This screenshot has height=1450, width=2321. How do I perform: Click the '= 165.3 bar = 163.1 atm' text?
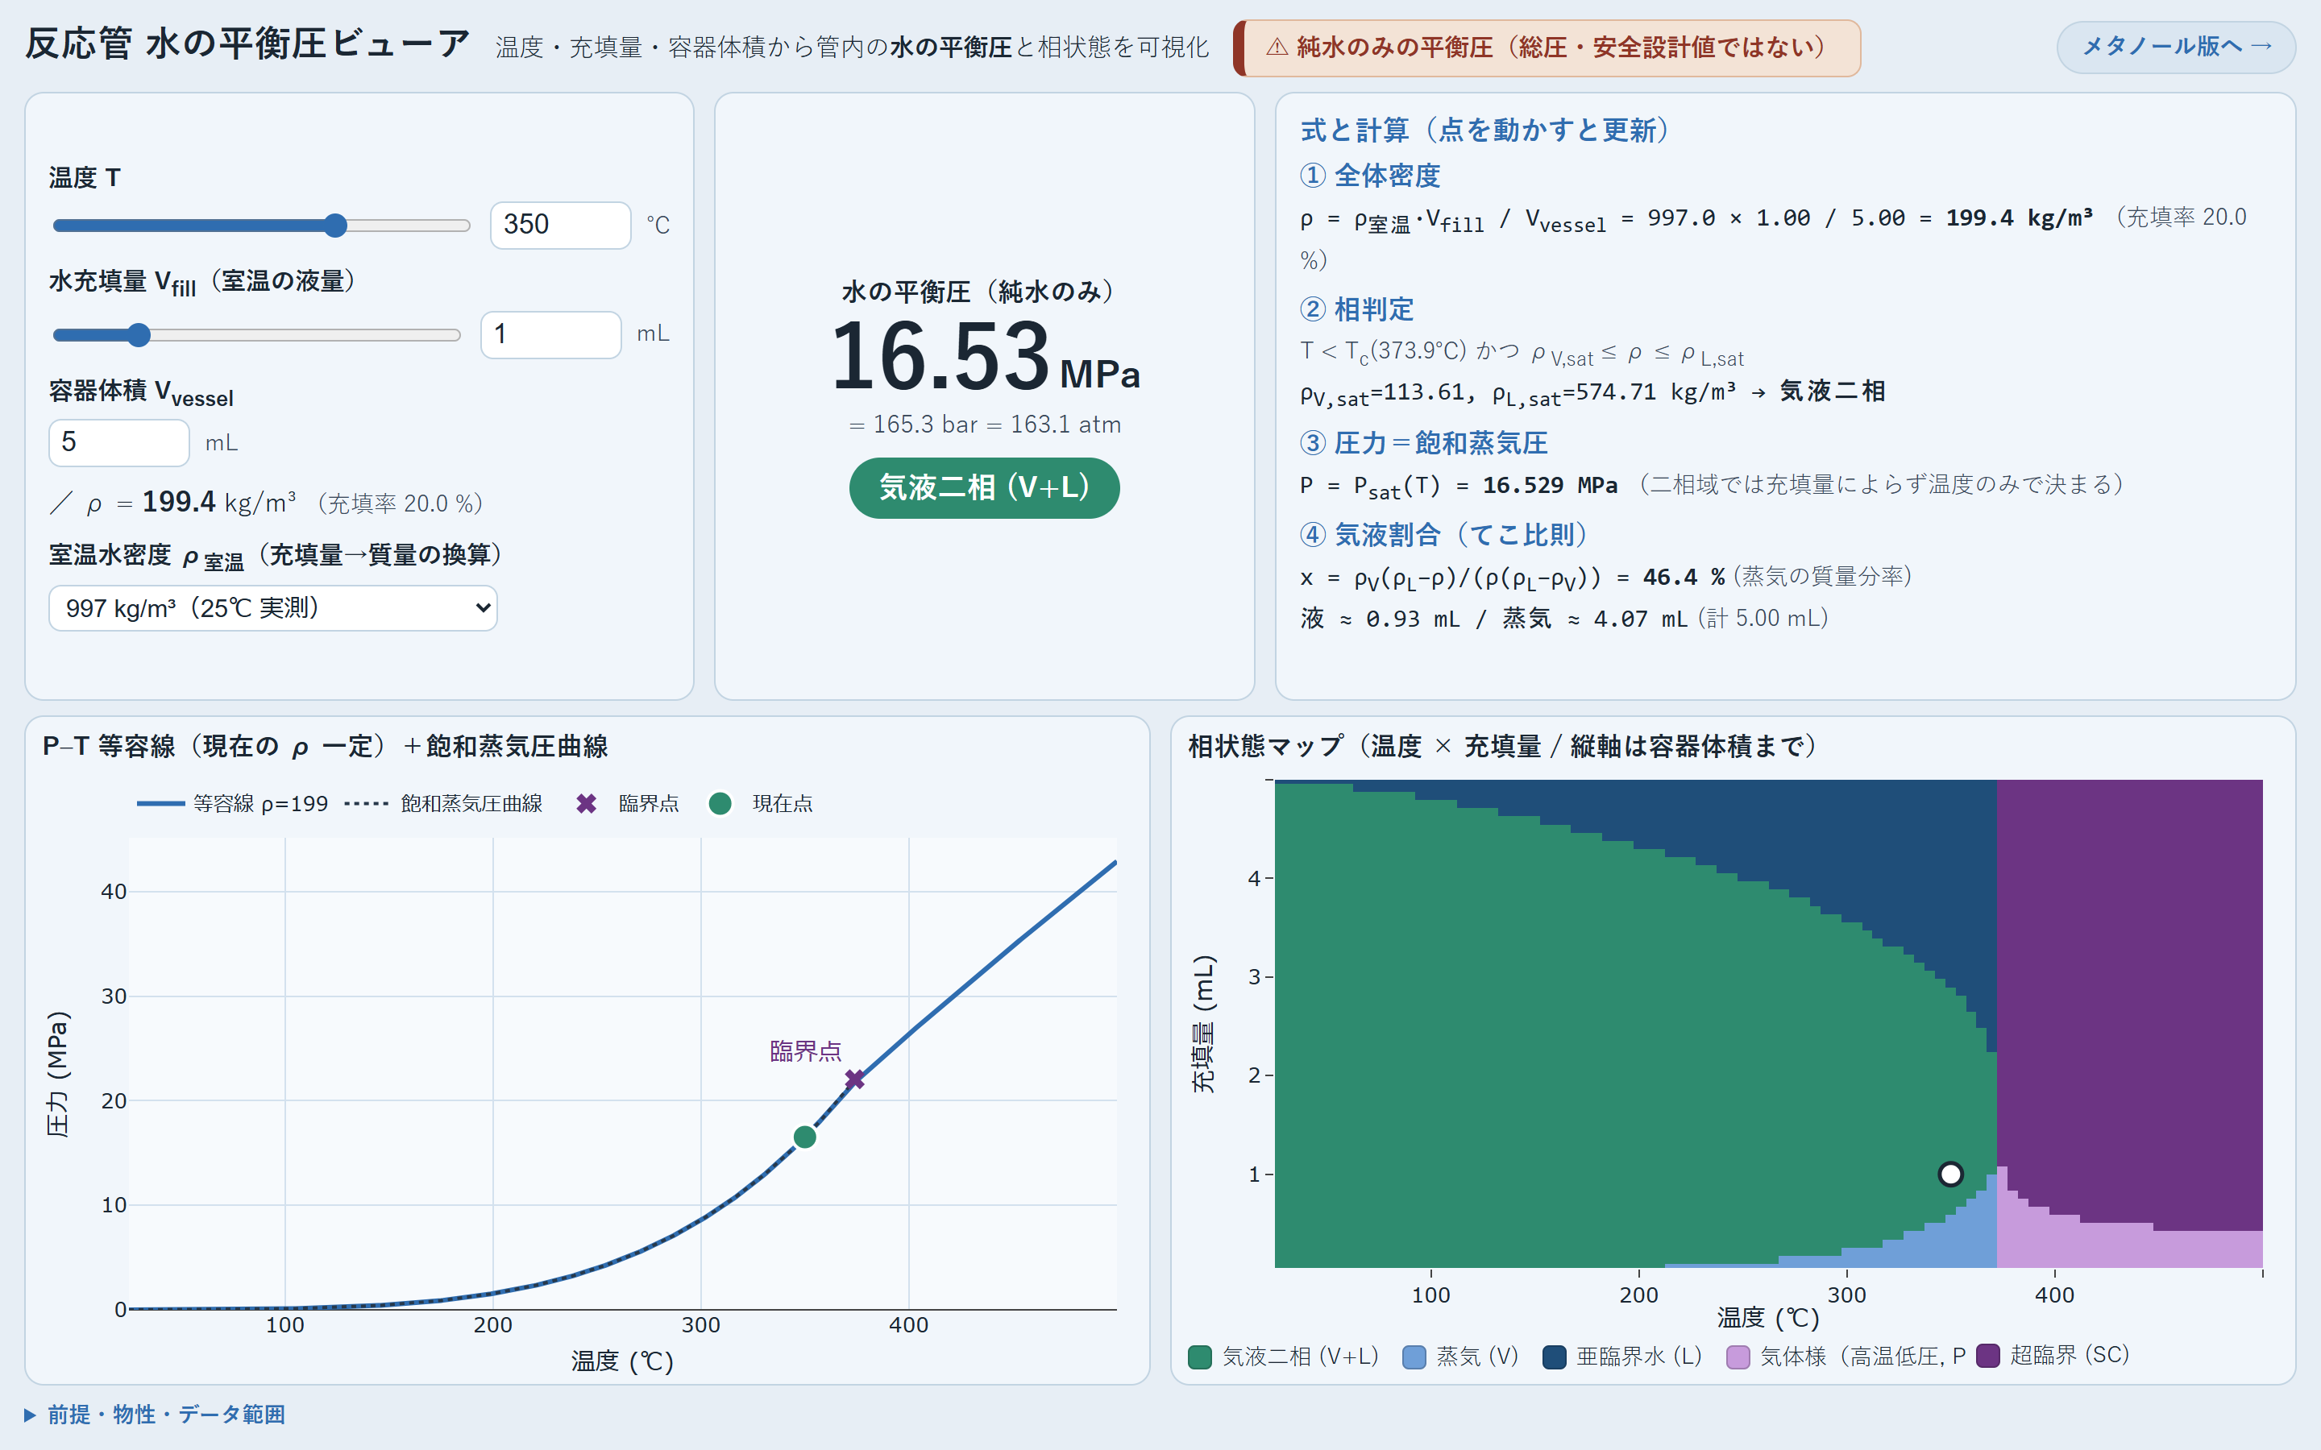(x=985, y=425)
